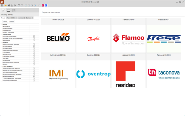Toggle the Обогрев/Охлаждение checkbox

(34, 36)
